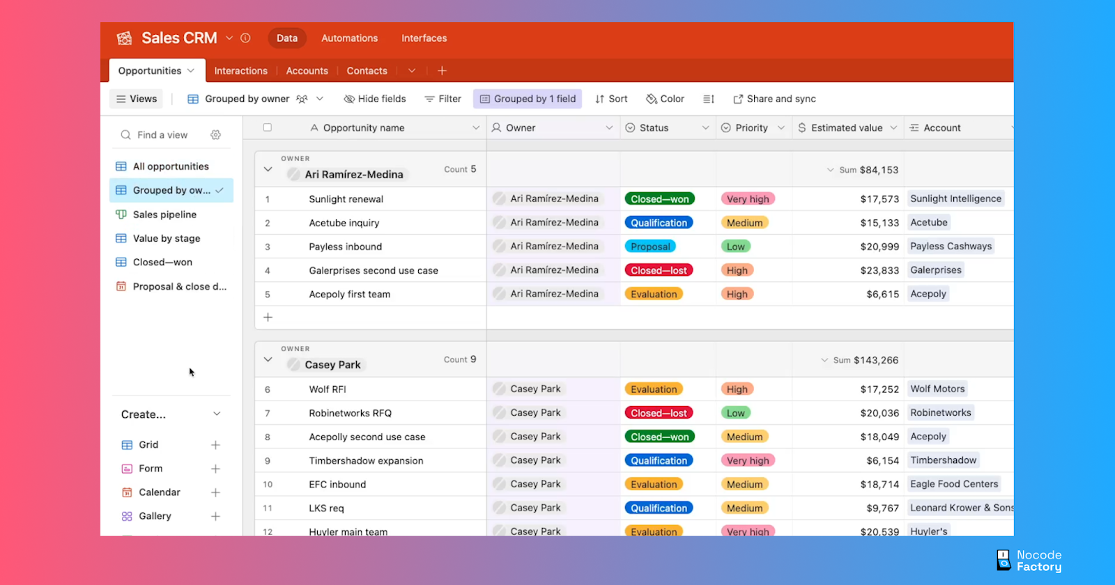Open the Automations tab
The width and height of the screenshot is (1115, 585).
point(350,38)
